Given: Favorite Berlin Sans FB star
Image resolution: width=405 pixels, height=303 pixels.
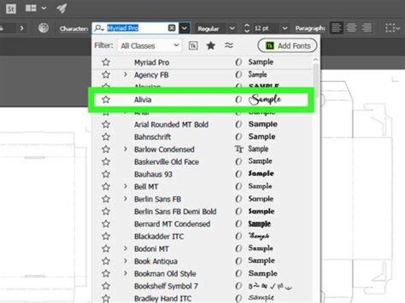Looking at the screenshot, I should click(106, 199).
